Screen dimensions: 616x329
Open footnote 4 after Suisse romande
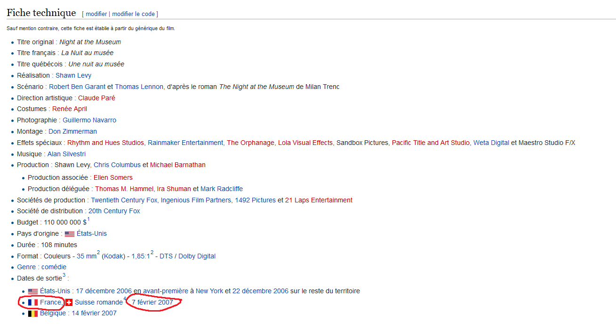[x=125, y=299]
